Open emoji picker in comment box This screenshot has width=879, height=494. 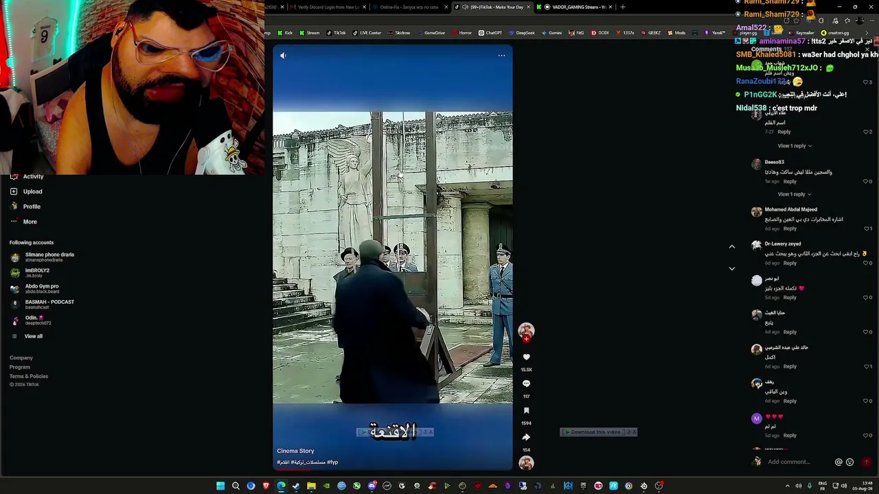pos(849,462)
